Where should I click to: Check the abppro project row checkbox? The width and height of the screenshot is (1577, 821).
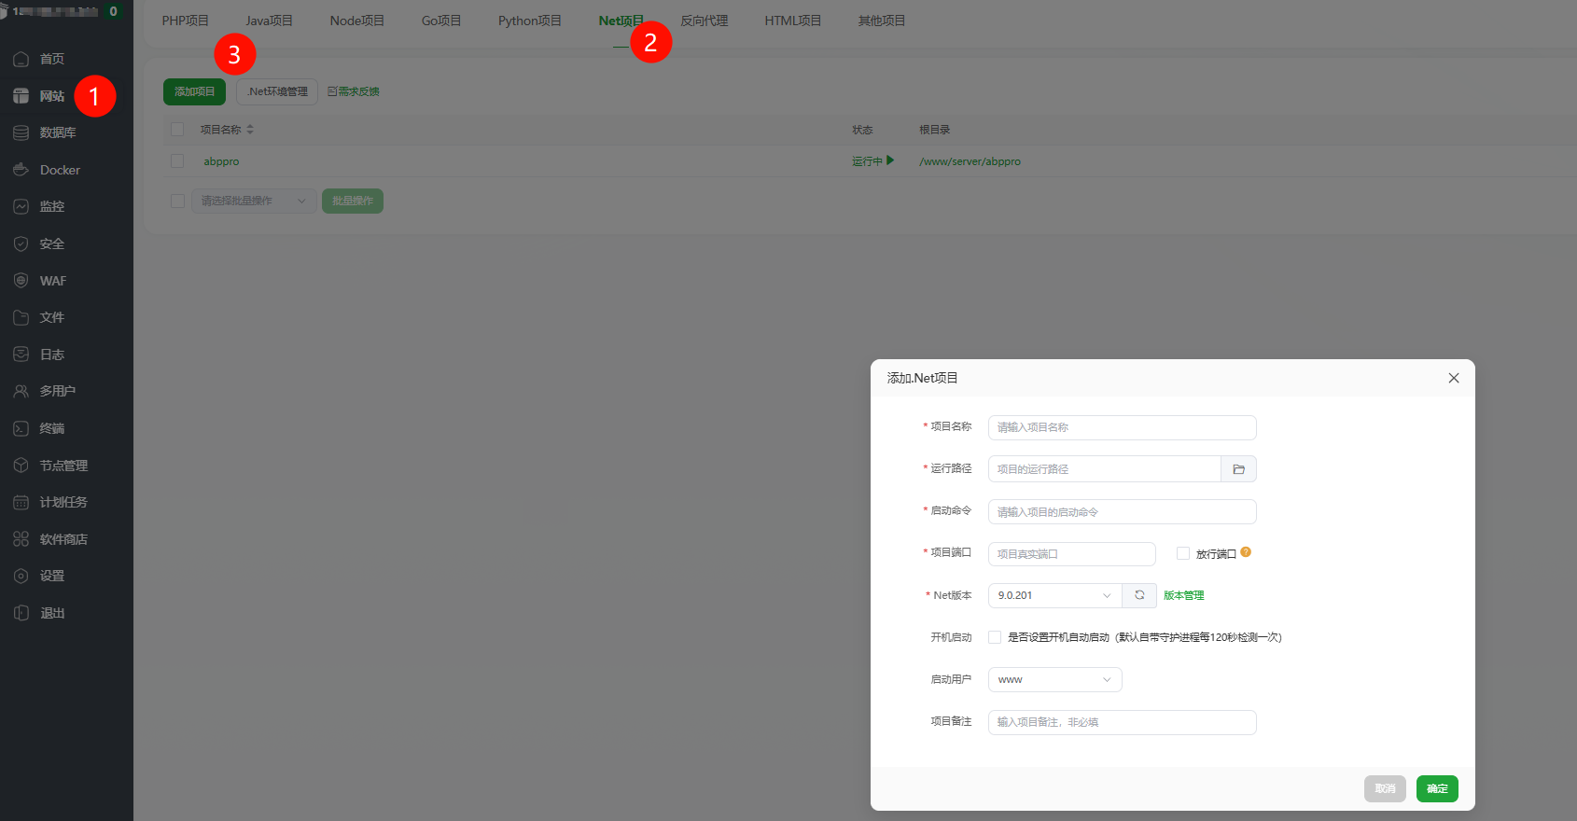(177, 161)
